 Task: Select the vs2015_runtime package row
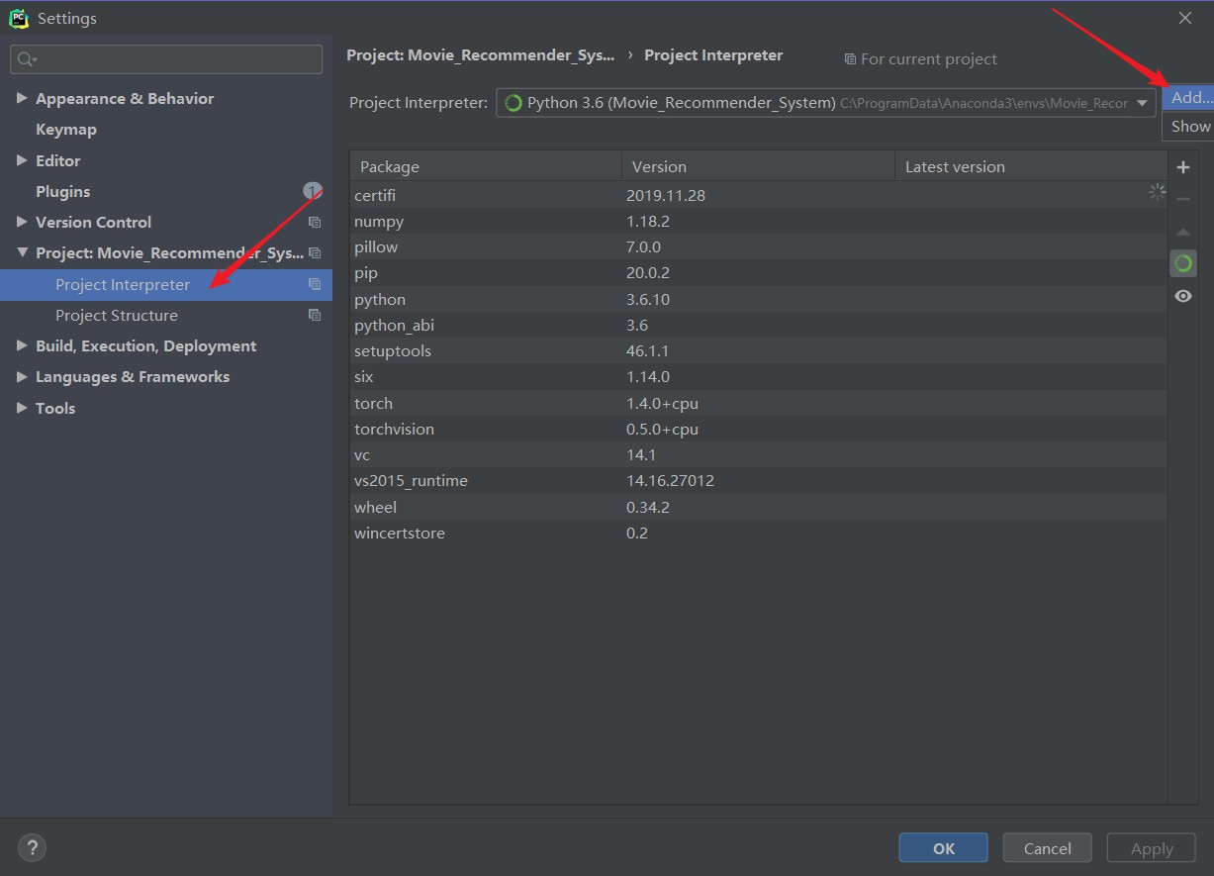pos(759,480)
